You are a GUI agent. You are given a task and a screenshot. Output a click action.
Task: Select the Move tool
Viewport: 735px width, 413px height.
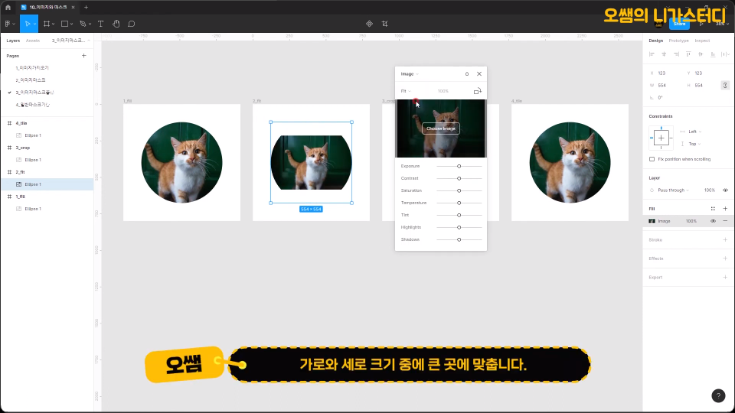(x=28, y=24)
